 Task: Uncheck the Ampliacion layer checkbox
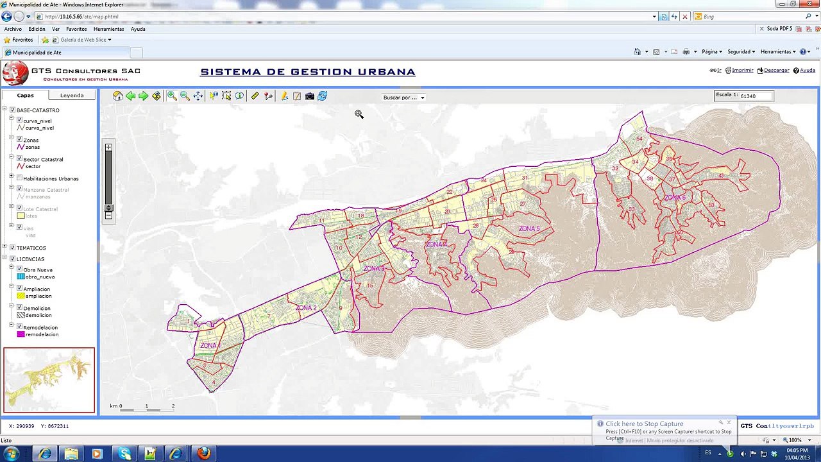tap(20, 288)
